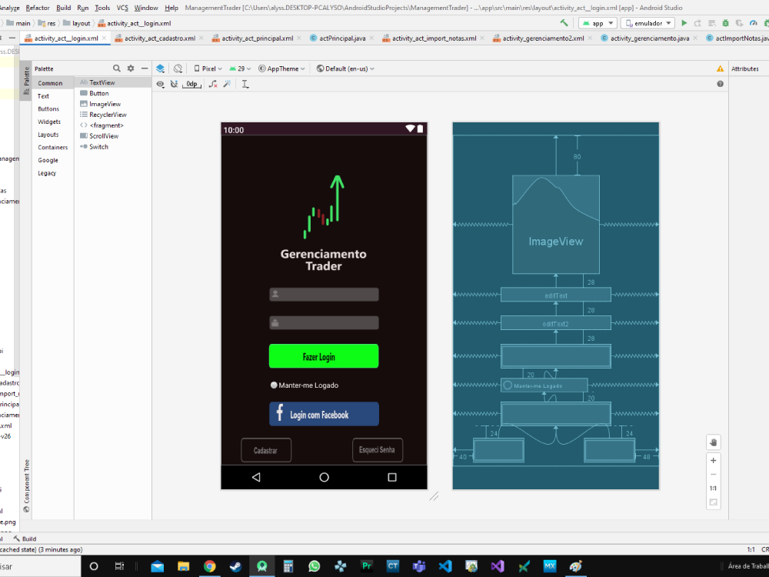Launch the Profiler gauge icon in toolbar

coord(752,22)
